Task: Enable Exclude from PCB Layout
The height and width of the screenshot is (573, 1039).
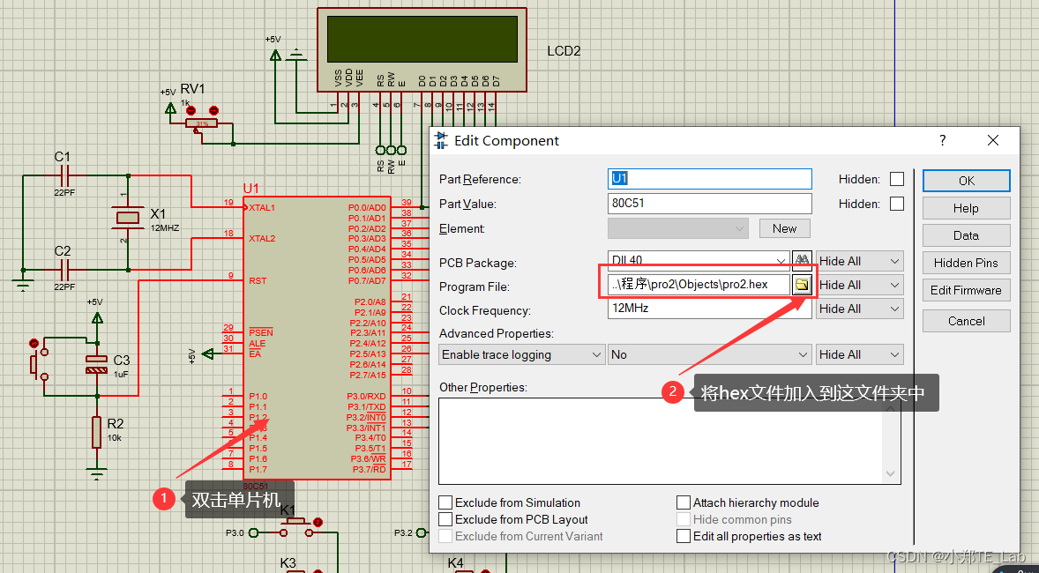Action: (446, 519)
